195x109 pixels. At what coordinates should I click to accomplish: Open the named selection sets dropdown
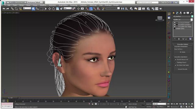113,8
